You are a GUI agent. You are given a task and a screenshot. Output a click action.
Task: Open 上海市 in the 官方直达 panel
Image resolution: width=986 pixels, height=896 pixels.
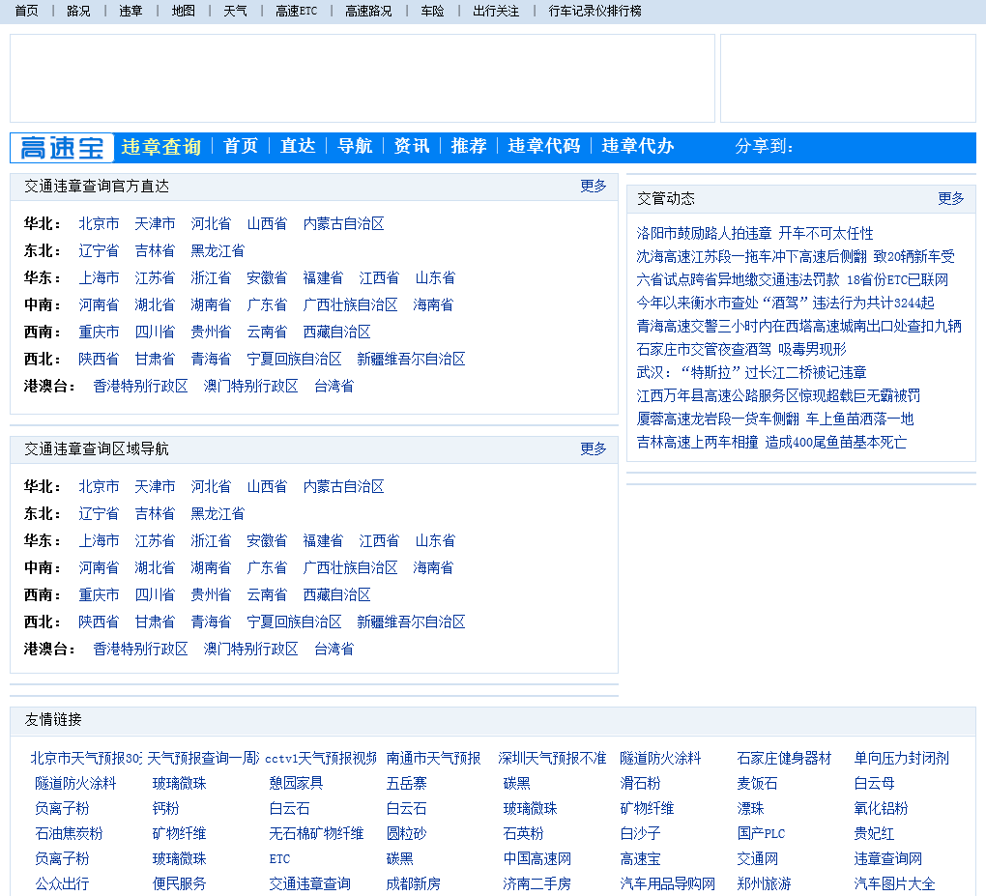(x=99, y=278)
